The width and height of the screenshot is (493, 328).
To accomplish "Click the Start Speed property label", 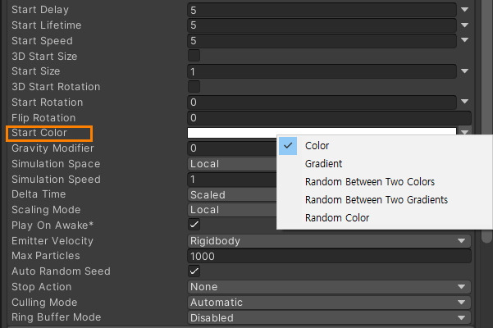I will coord(42,40).
